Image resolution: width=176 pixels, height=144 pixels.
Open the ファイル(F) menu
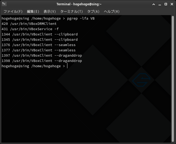[x=13, y=11]
